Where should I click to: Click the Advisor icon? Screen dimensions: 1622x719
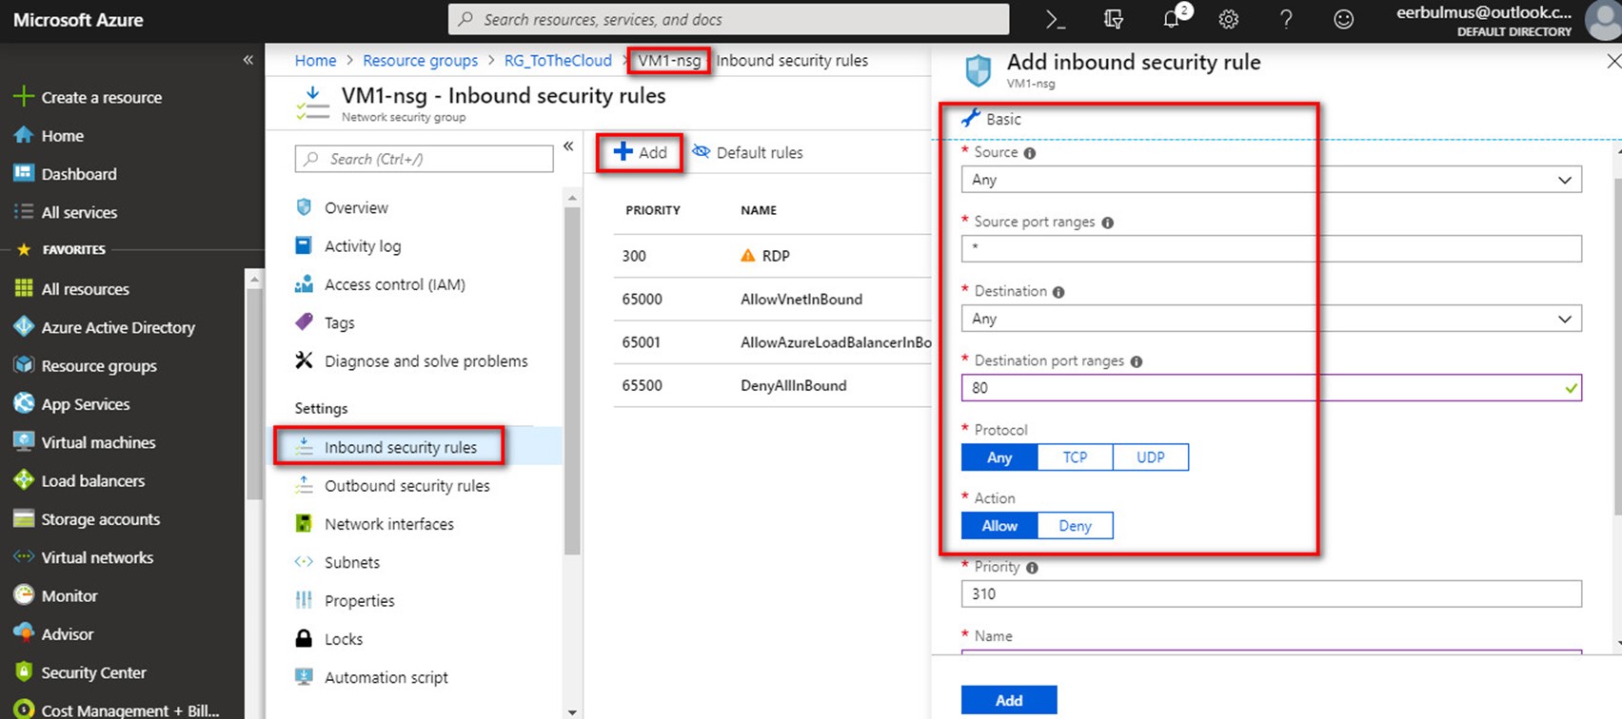[24, 633]
